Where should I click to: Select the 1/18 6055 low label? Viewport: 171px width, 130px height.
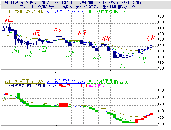coord(27,54)
